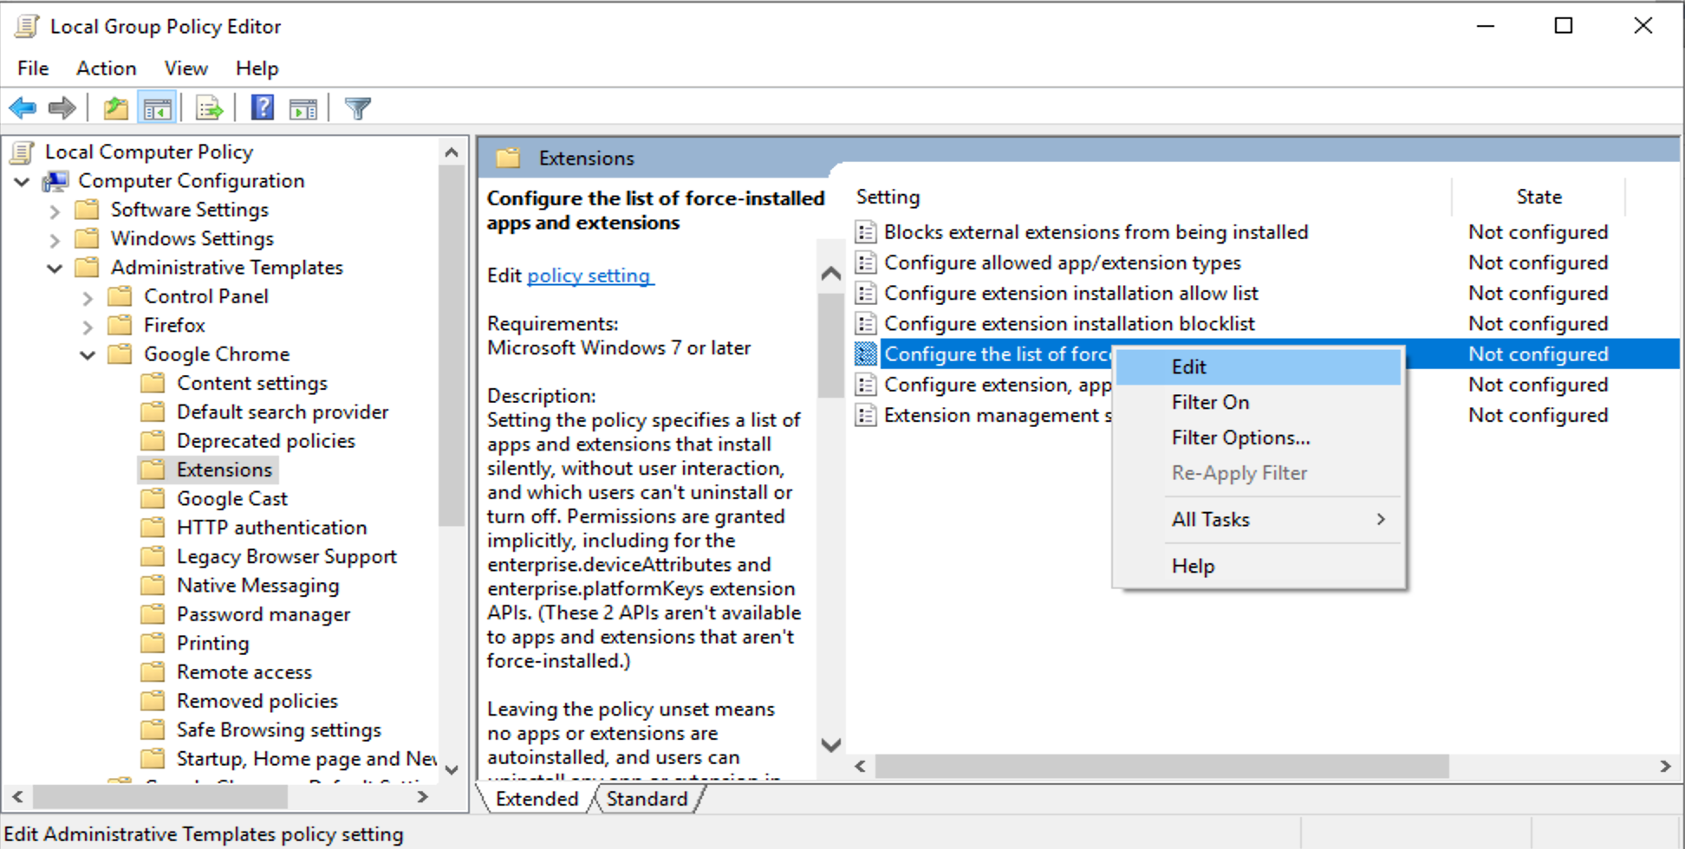This screenshot has width=1685, height=849.
Task: Select the Removed policies folder
Action: click(x=257, y=701)
